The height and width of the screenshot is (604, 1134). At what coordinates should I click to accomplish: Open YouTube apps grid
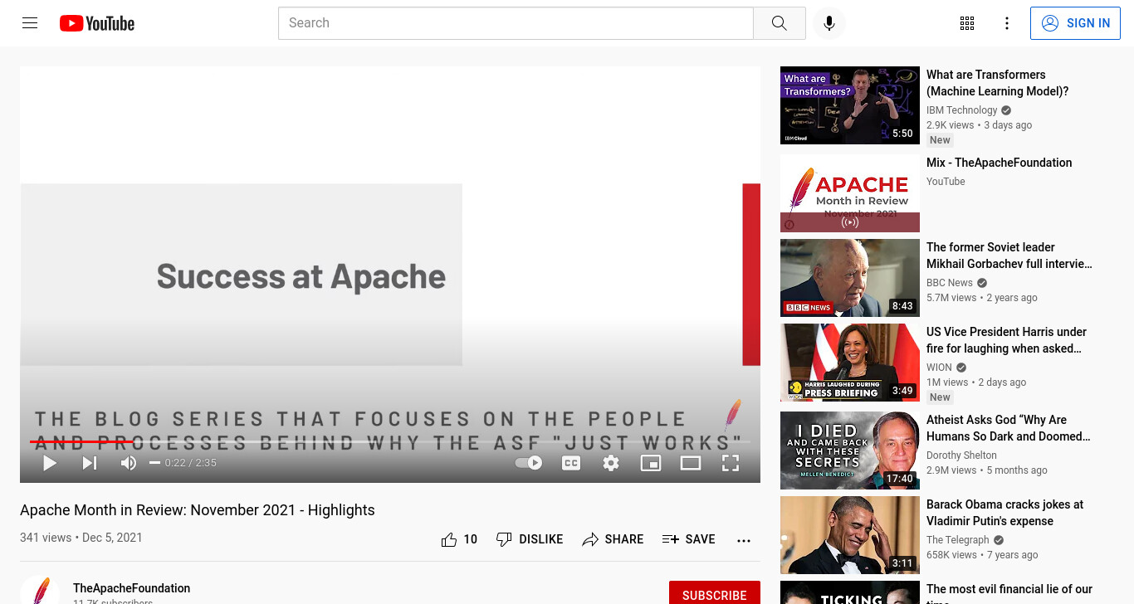[x=967, y=23]
